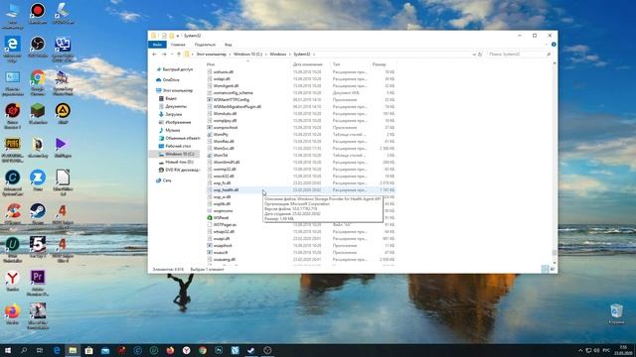Open Minecraft grass block desktop icon
Viewport: 636px width, 357px height.
(x=38, y=113)
